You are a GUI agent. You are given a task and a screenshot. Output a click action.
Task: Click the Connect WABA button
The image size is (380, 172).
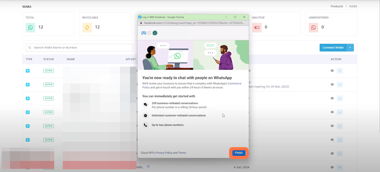[333, 48]
